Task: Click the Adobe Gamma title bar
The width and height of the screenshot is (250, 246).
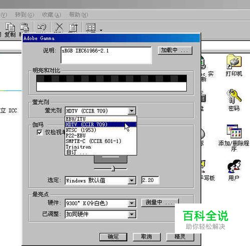Action: [x=111, y=38]
